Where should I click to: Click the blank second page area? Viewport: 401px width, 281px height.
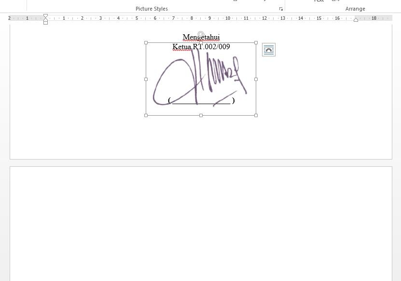(x=201, y=222)
